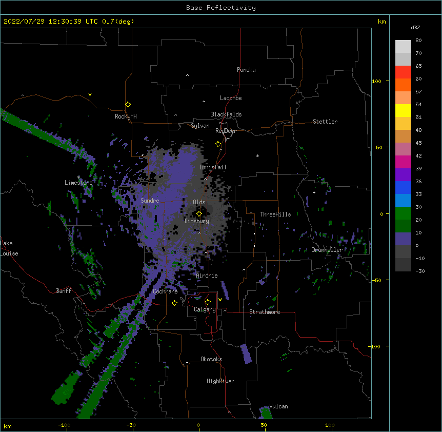
Task: Pick the light blue 30-33 dBZ legend color
Action: [x=403, y=201]
